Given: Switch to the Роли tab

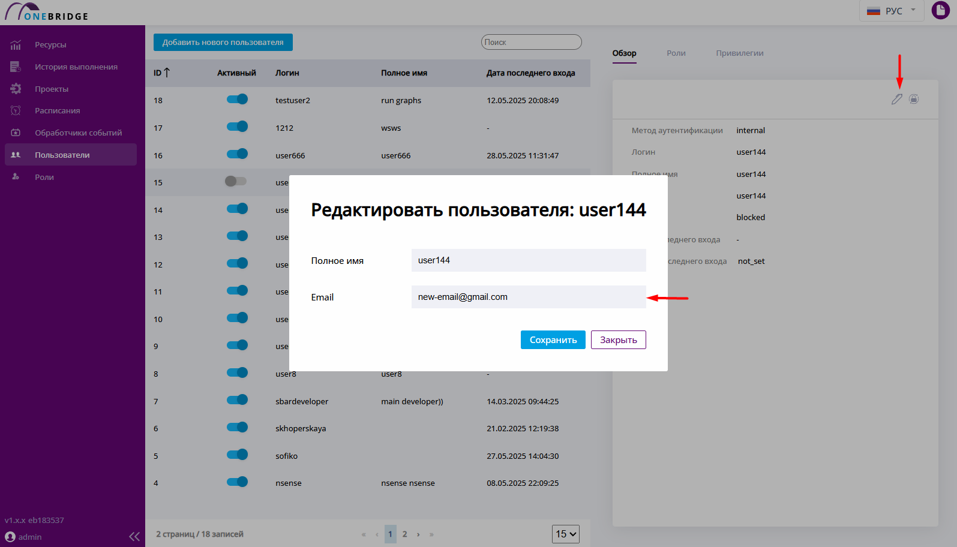Looking at the screenshot, I should click(x=676, y=53).
